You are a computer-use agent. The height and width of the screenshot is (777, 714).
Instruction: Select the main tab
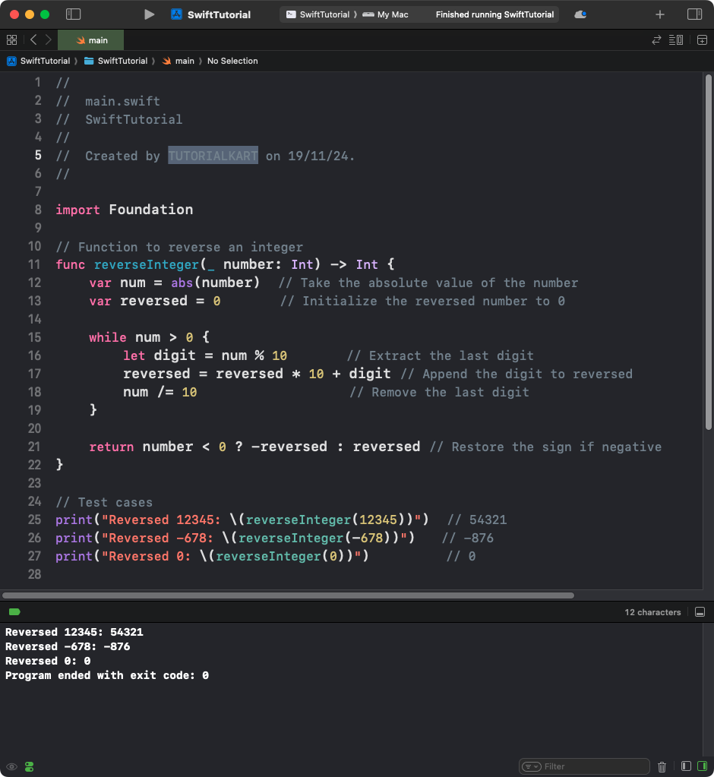90,40
